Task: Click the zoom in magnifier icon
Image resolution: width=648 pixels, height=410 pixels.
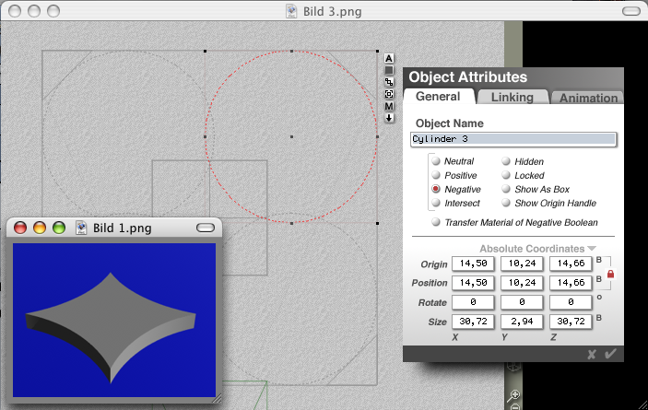Action: pyautogui.click(x=513, y=395)
